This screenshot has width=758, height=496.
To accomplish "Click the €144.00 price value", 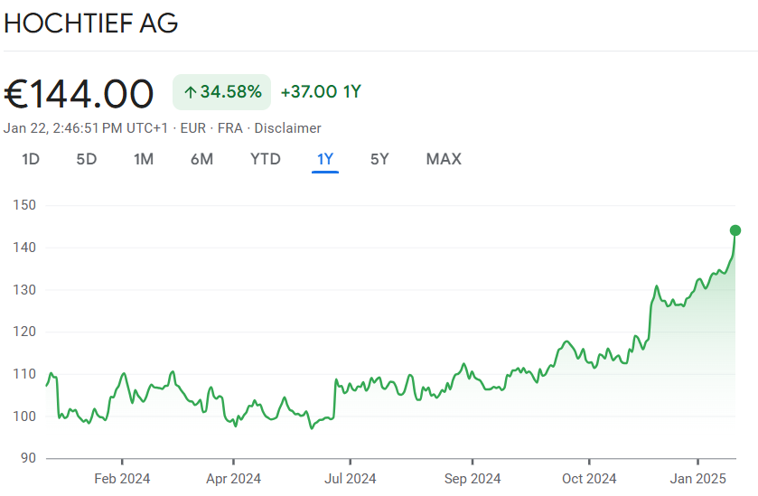I will [x=79, y=94].
